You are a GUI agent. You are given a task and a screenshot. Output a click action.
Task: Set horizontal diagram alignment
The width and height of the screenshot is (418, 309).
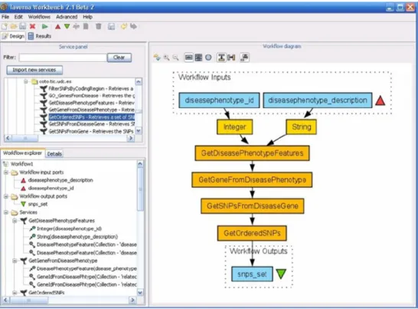231,58
